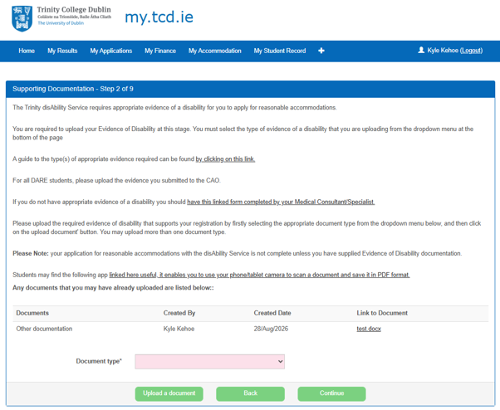
Task: Click the my.tcd.ie site title
Action: point(159,17)
